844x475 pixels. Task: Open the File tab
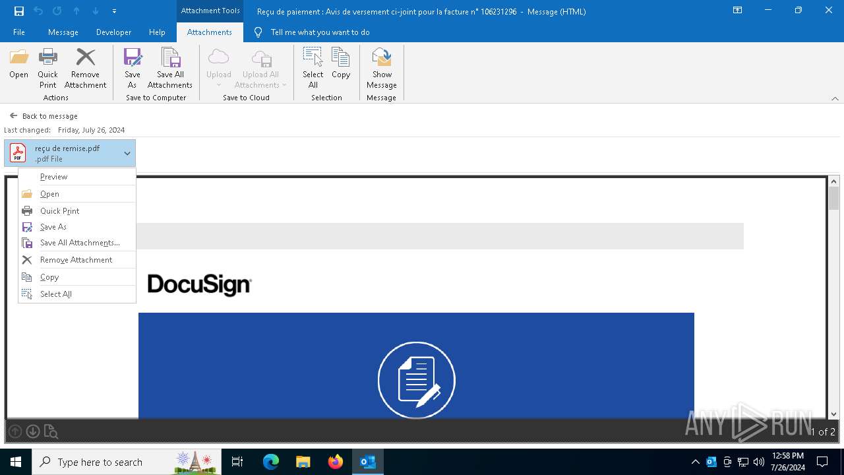[x=19, y=32]
